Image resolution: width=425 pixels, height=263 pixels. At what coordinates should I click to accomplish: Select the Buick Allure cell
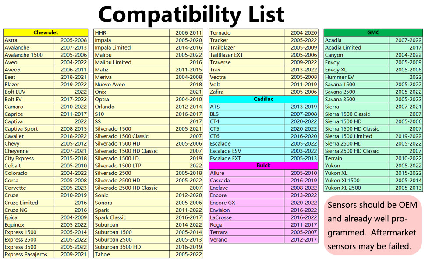[247, 173]
